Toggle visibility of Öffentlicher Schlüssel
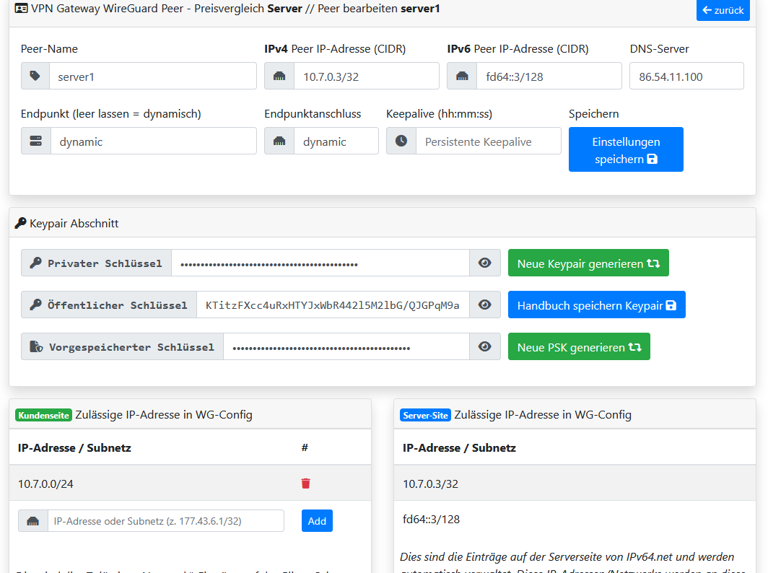The width and height of the screenshot is (768, 573). coord(485,305)
